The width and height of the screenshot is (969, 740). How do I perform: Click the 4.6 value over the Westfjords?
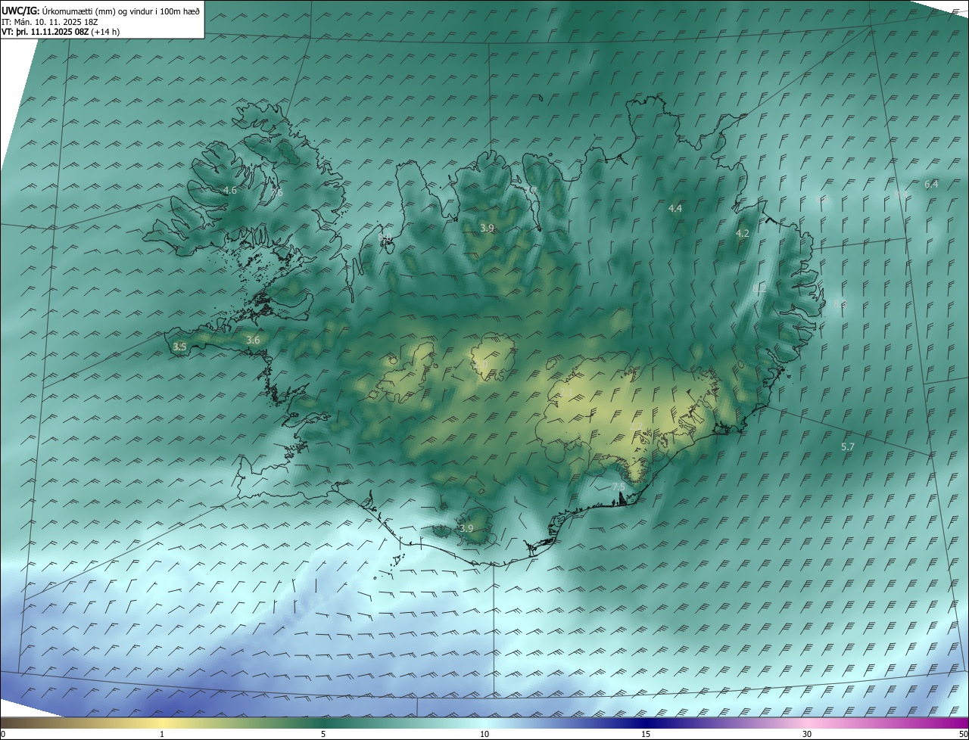click(x=230, y=191)
